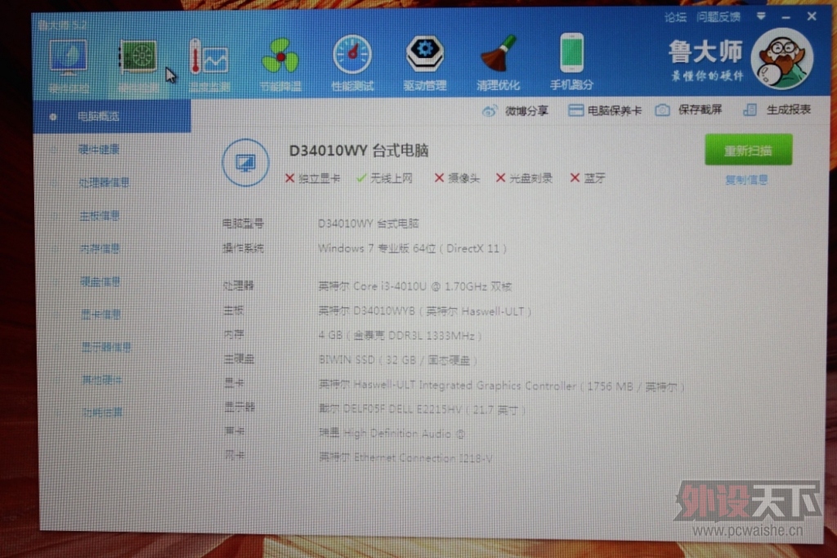Image resolution: width=837 pixels, height=558 pixels.
Task: Select 硬盘信息 in the sidebar
Action: point(101,282)
